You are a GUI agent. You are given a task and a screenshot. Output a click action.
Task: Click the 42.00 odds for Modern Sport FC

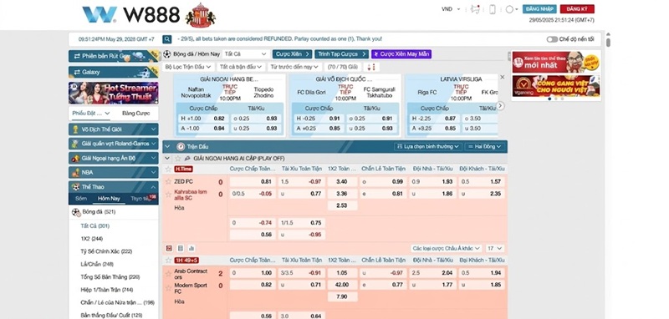coord(342,285)
